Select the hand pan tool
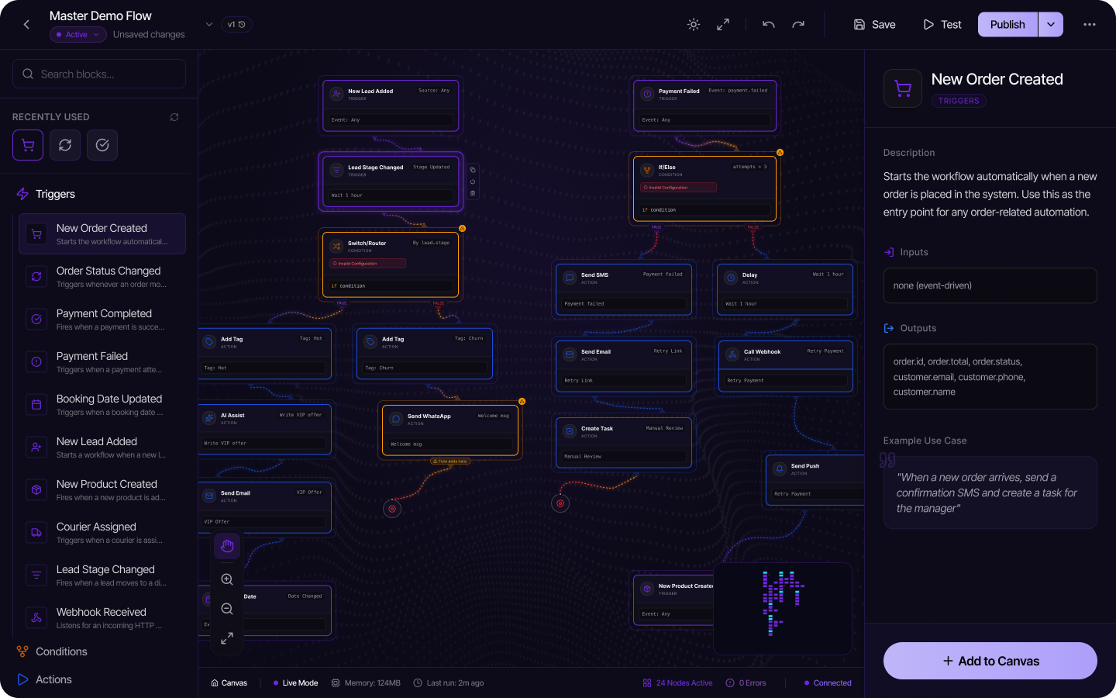Screen dimensions: 1116x698 click(227, 547)
